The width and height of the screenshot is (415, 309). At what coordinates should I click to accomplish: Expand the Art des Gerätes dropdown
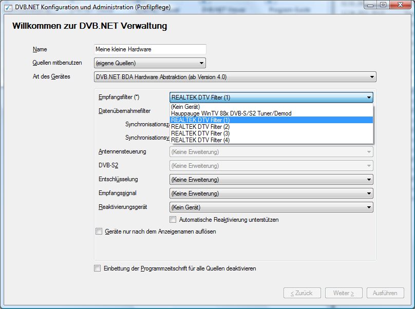coord(235,77)
